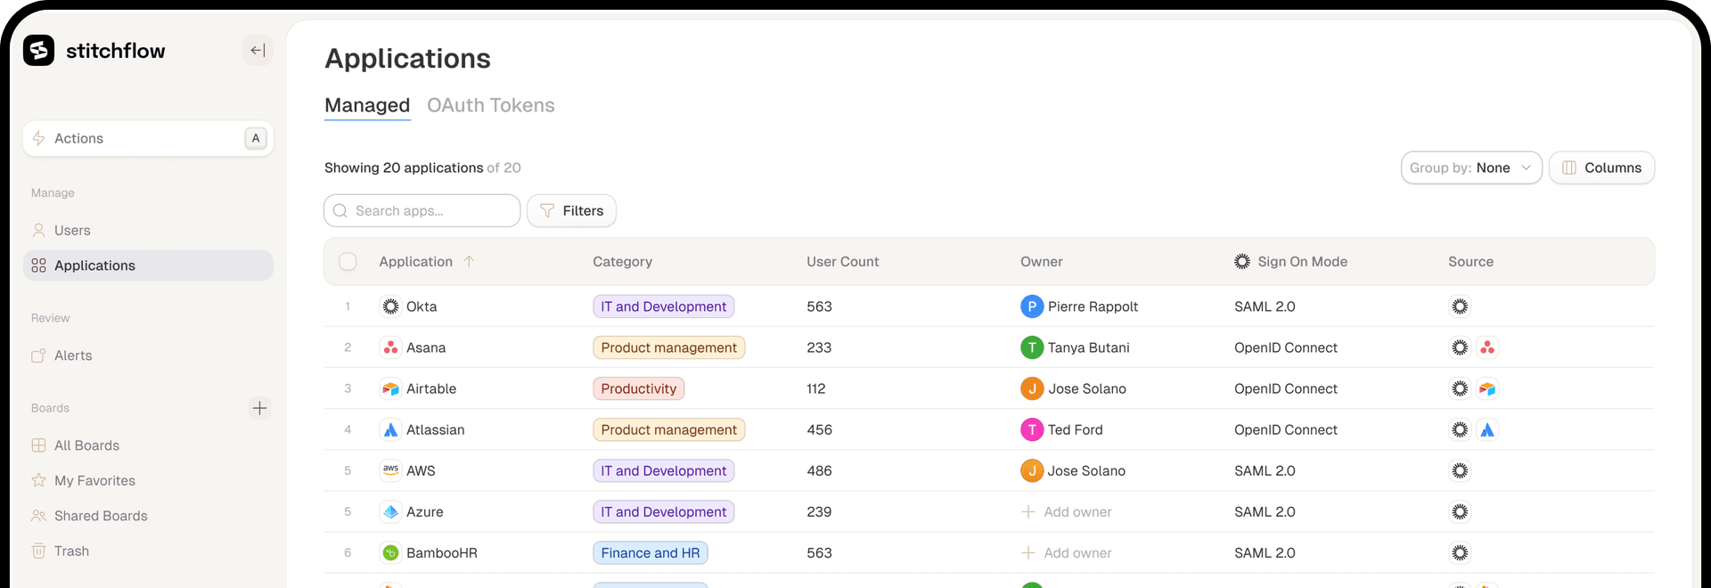The width and height of the screenshot is (1711, 588).
Task: Open the Actions launcher
Action: 148,138
